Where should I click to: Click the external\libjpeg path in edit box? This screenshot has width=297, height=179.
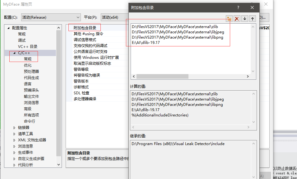pos(178,32)
